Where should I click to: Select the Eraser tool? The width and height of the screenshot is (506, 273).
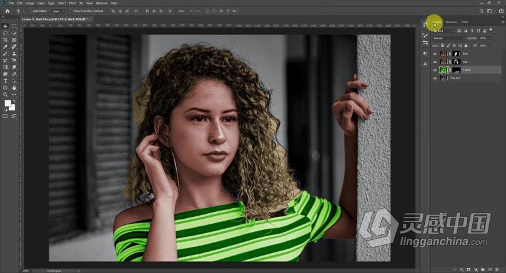tap(14, 60)
